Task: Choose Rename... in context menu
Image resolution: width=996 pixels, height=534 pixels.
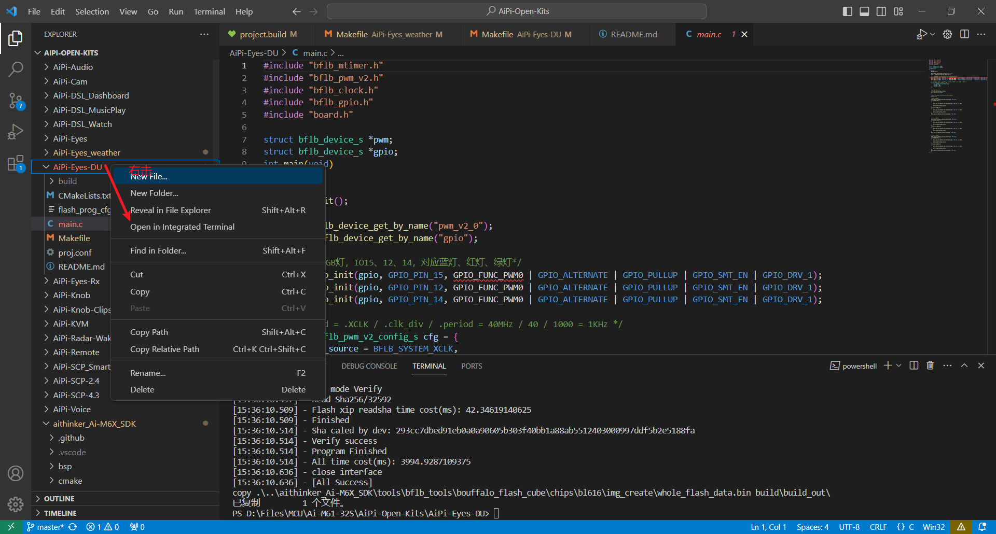Action: [218, 373]
